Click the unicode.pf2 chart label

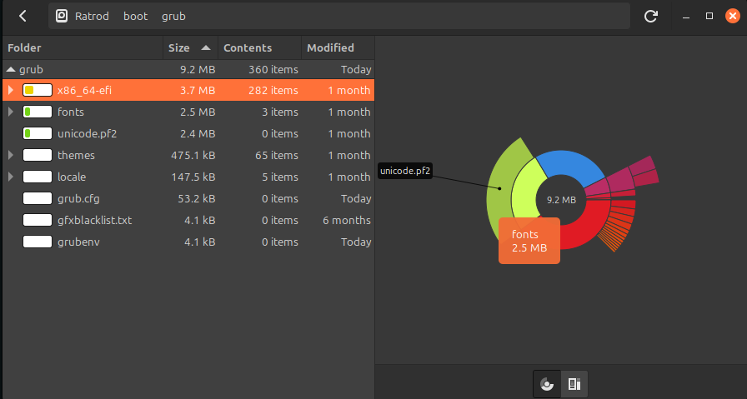pyautogui.click(x=405, y=171)
